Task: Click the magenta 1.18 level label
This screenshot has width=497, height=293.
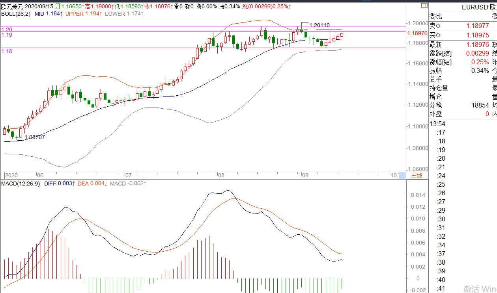Action: pyautogui.click(x=7, y=51)
